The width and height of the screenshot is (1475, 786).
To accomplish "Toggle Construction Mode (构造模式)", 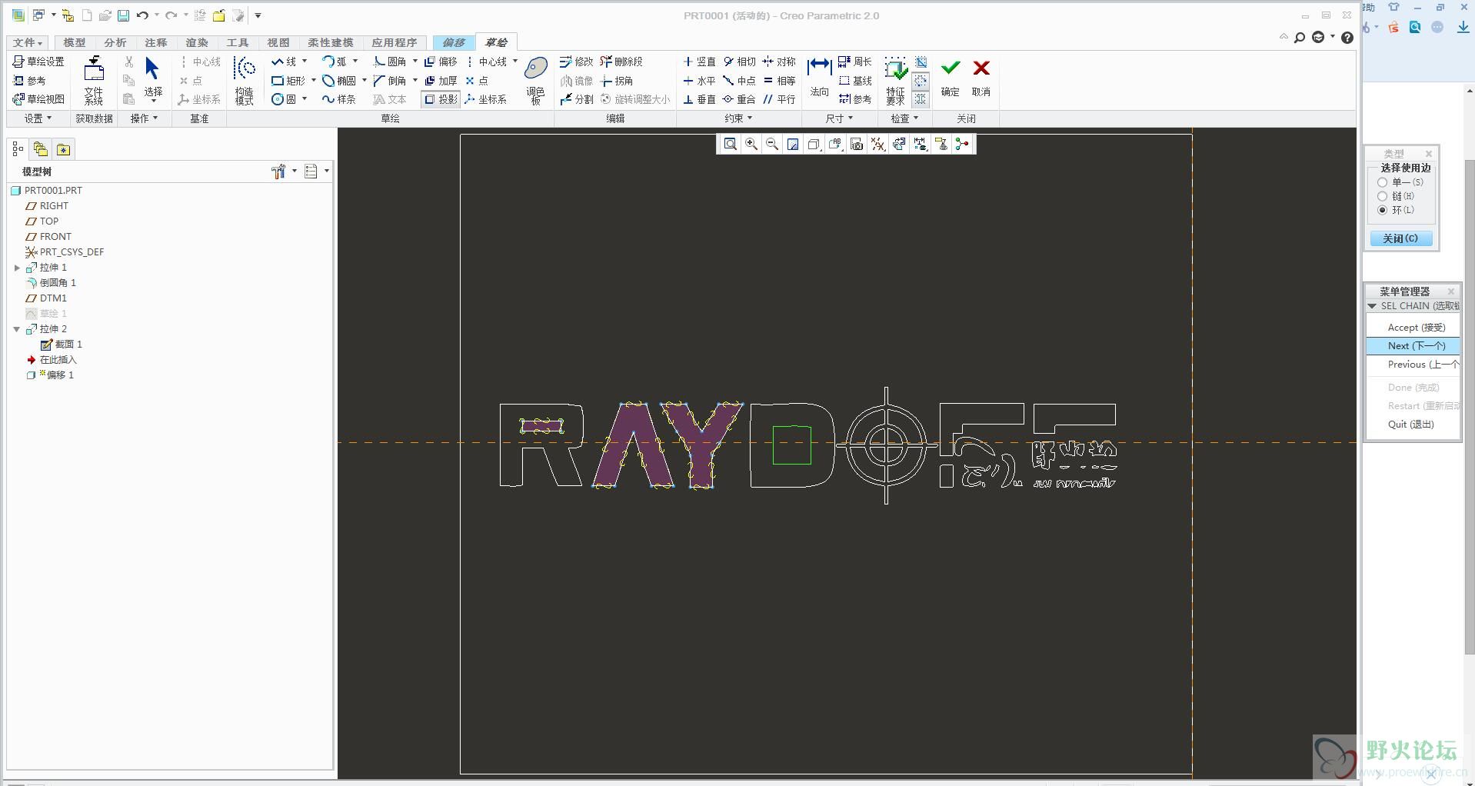I will (244, 80).
